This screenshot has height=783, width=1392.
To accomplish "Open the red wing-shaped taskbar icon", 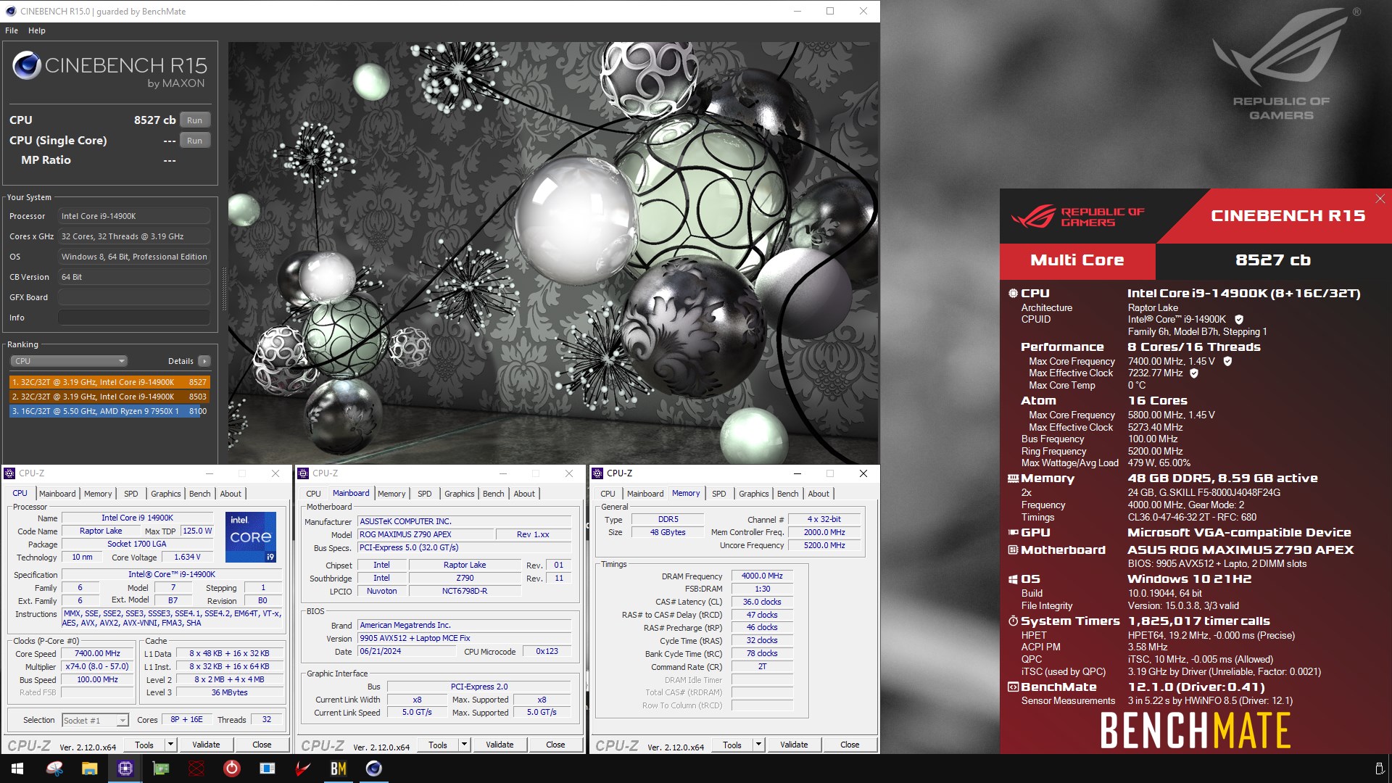I will (302, 768).
